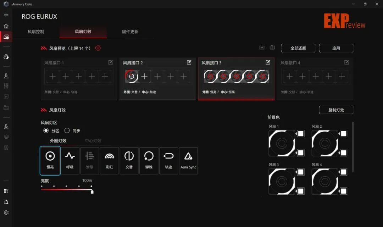Edit 风扇接口 2 with pencil icon
This screenshot has width=383, height=227.
coord(189,62)
